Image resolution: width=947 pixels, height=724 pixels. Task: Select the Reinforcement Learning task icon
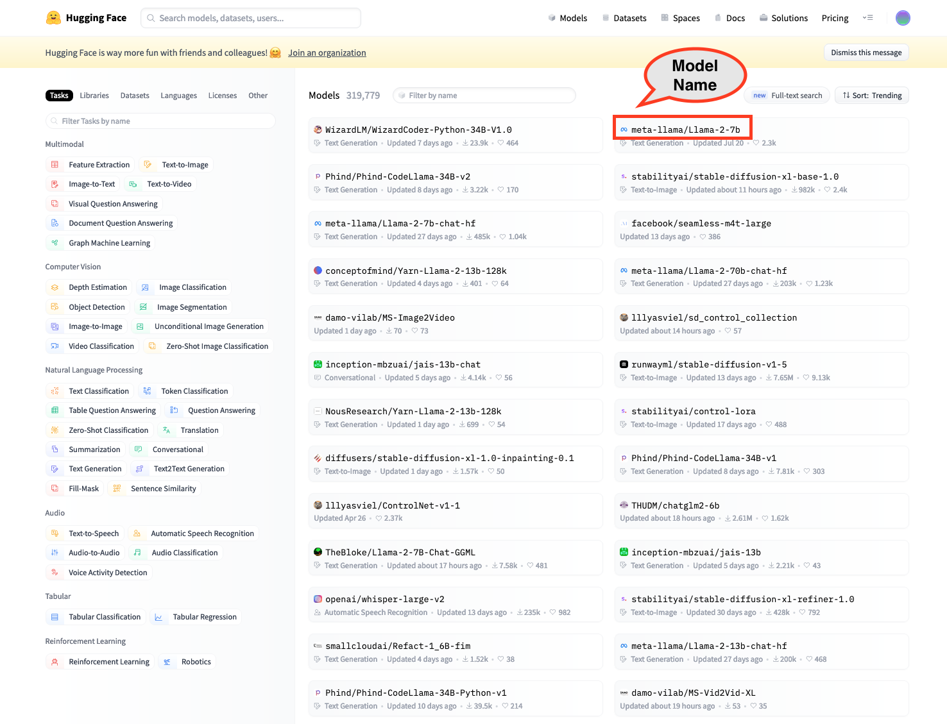pyautogui.click(x=56, y=661)
